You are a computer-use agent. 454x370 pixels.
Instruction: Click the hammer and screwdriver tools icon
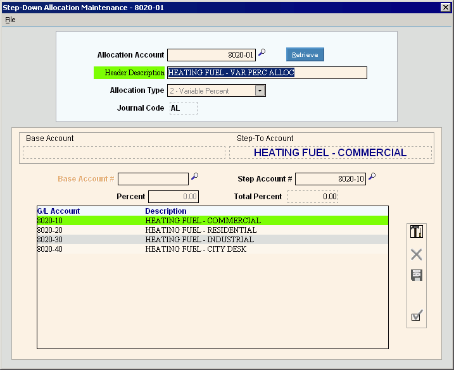417,232
